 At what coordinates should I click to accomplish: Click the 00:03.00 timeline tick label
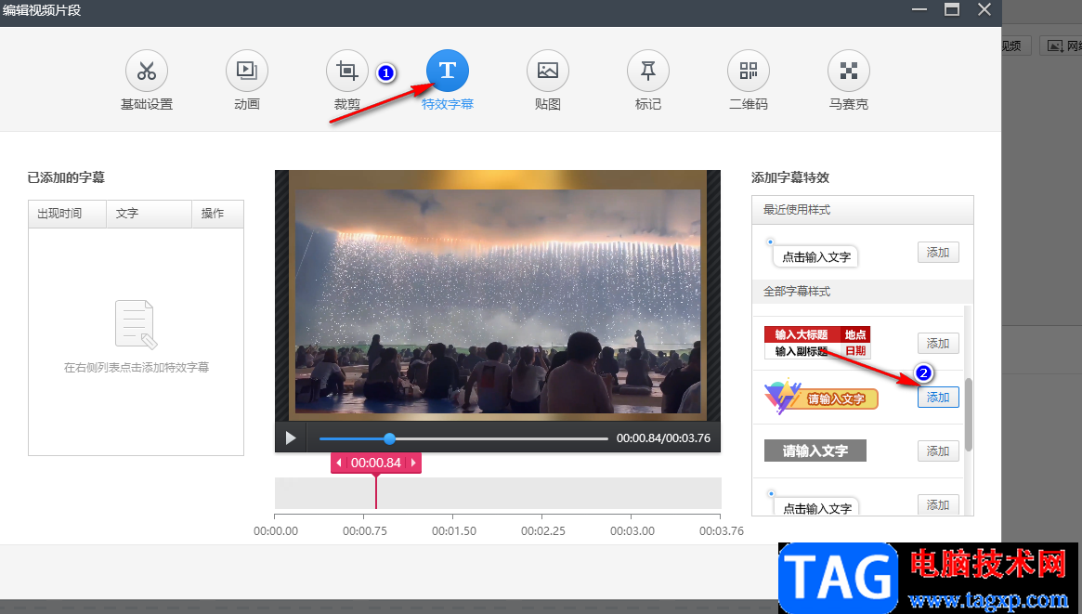pos(632,531)
